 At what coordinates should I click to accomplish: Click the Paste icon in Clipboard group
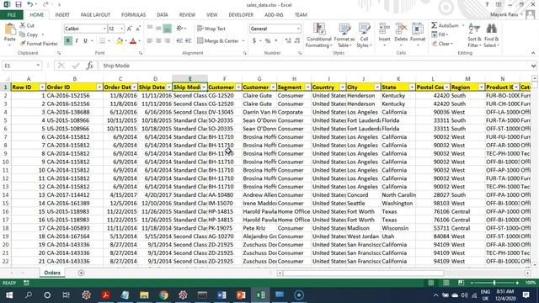(x=9, y=29)
